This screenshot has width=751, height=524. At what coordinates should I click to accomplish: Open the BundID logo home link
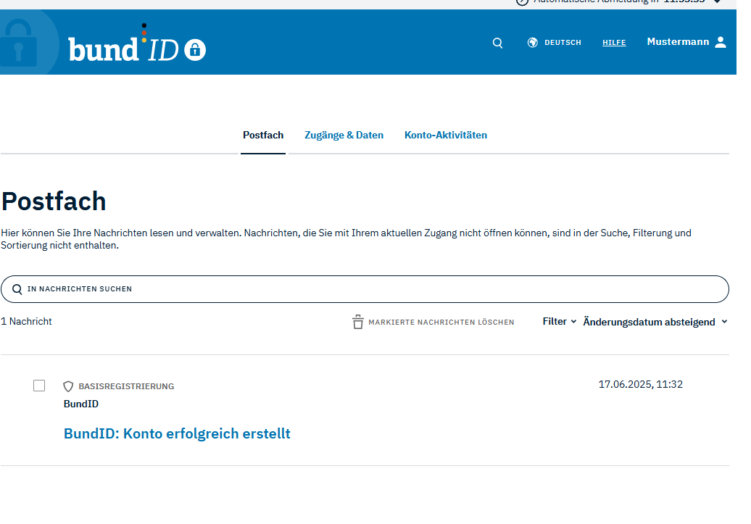pyautogui.click(x=137, y=43)
